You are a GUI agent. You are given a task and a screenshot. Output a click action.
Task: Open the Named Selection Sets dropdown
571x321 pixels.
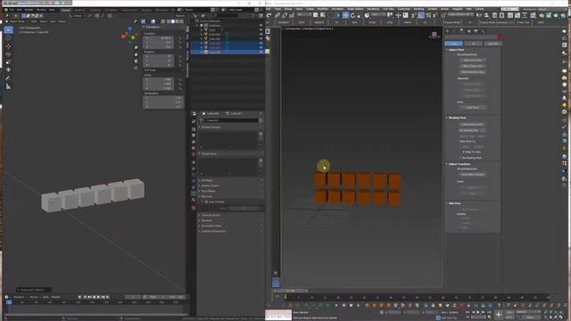click(x=461, y=15)
